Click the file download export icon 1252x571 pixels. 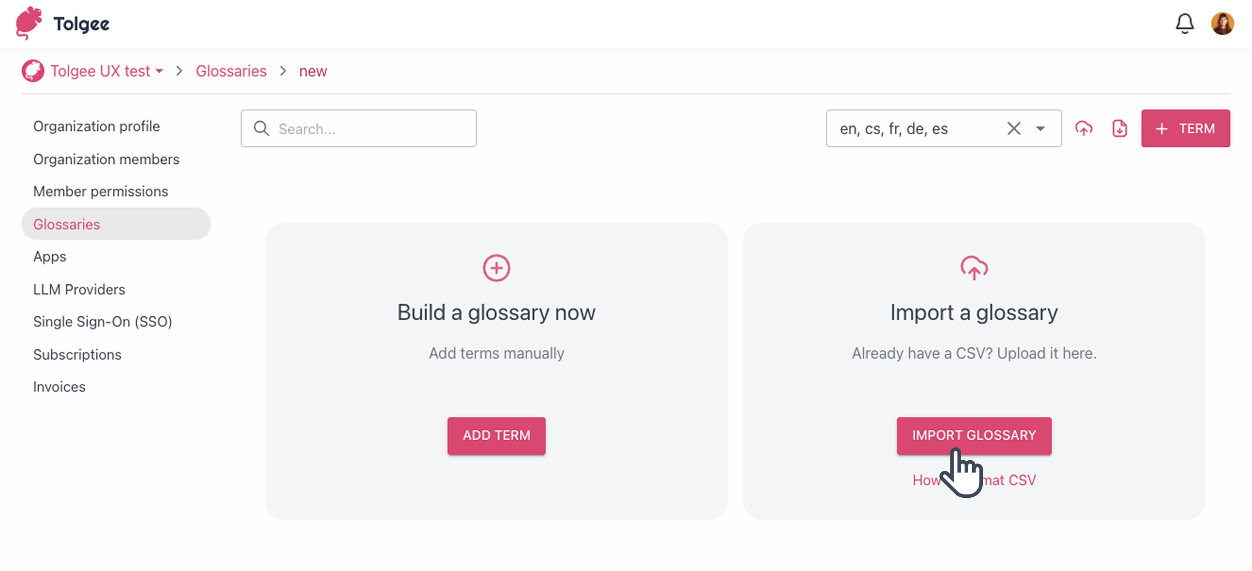point(1119,128)
